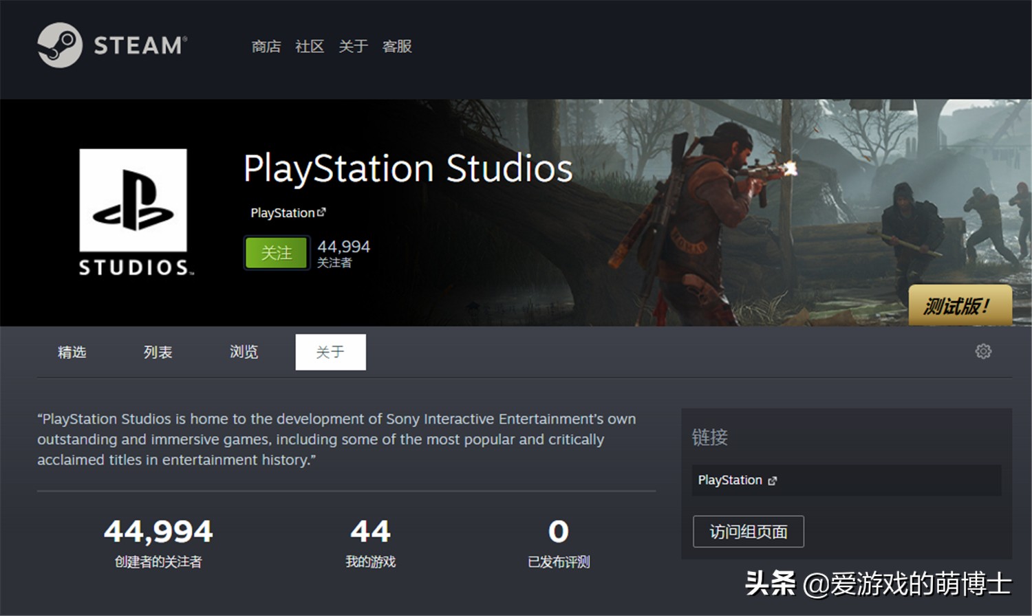The height and width of the screenshot is (616, 1032).
Task: Open the 客服 support menu
Action: pos(397,46)
